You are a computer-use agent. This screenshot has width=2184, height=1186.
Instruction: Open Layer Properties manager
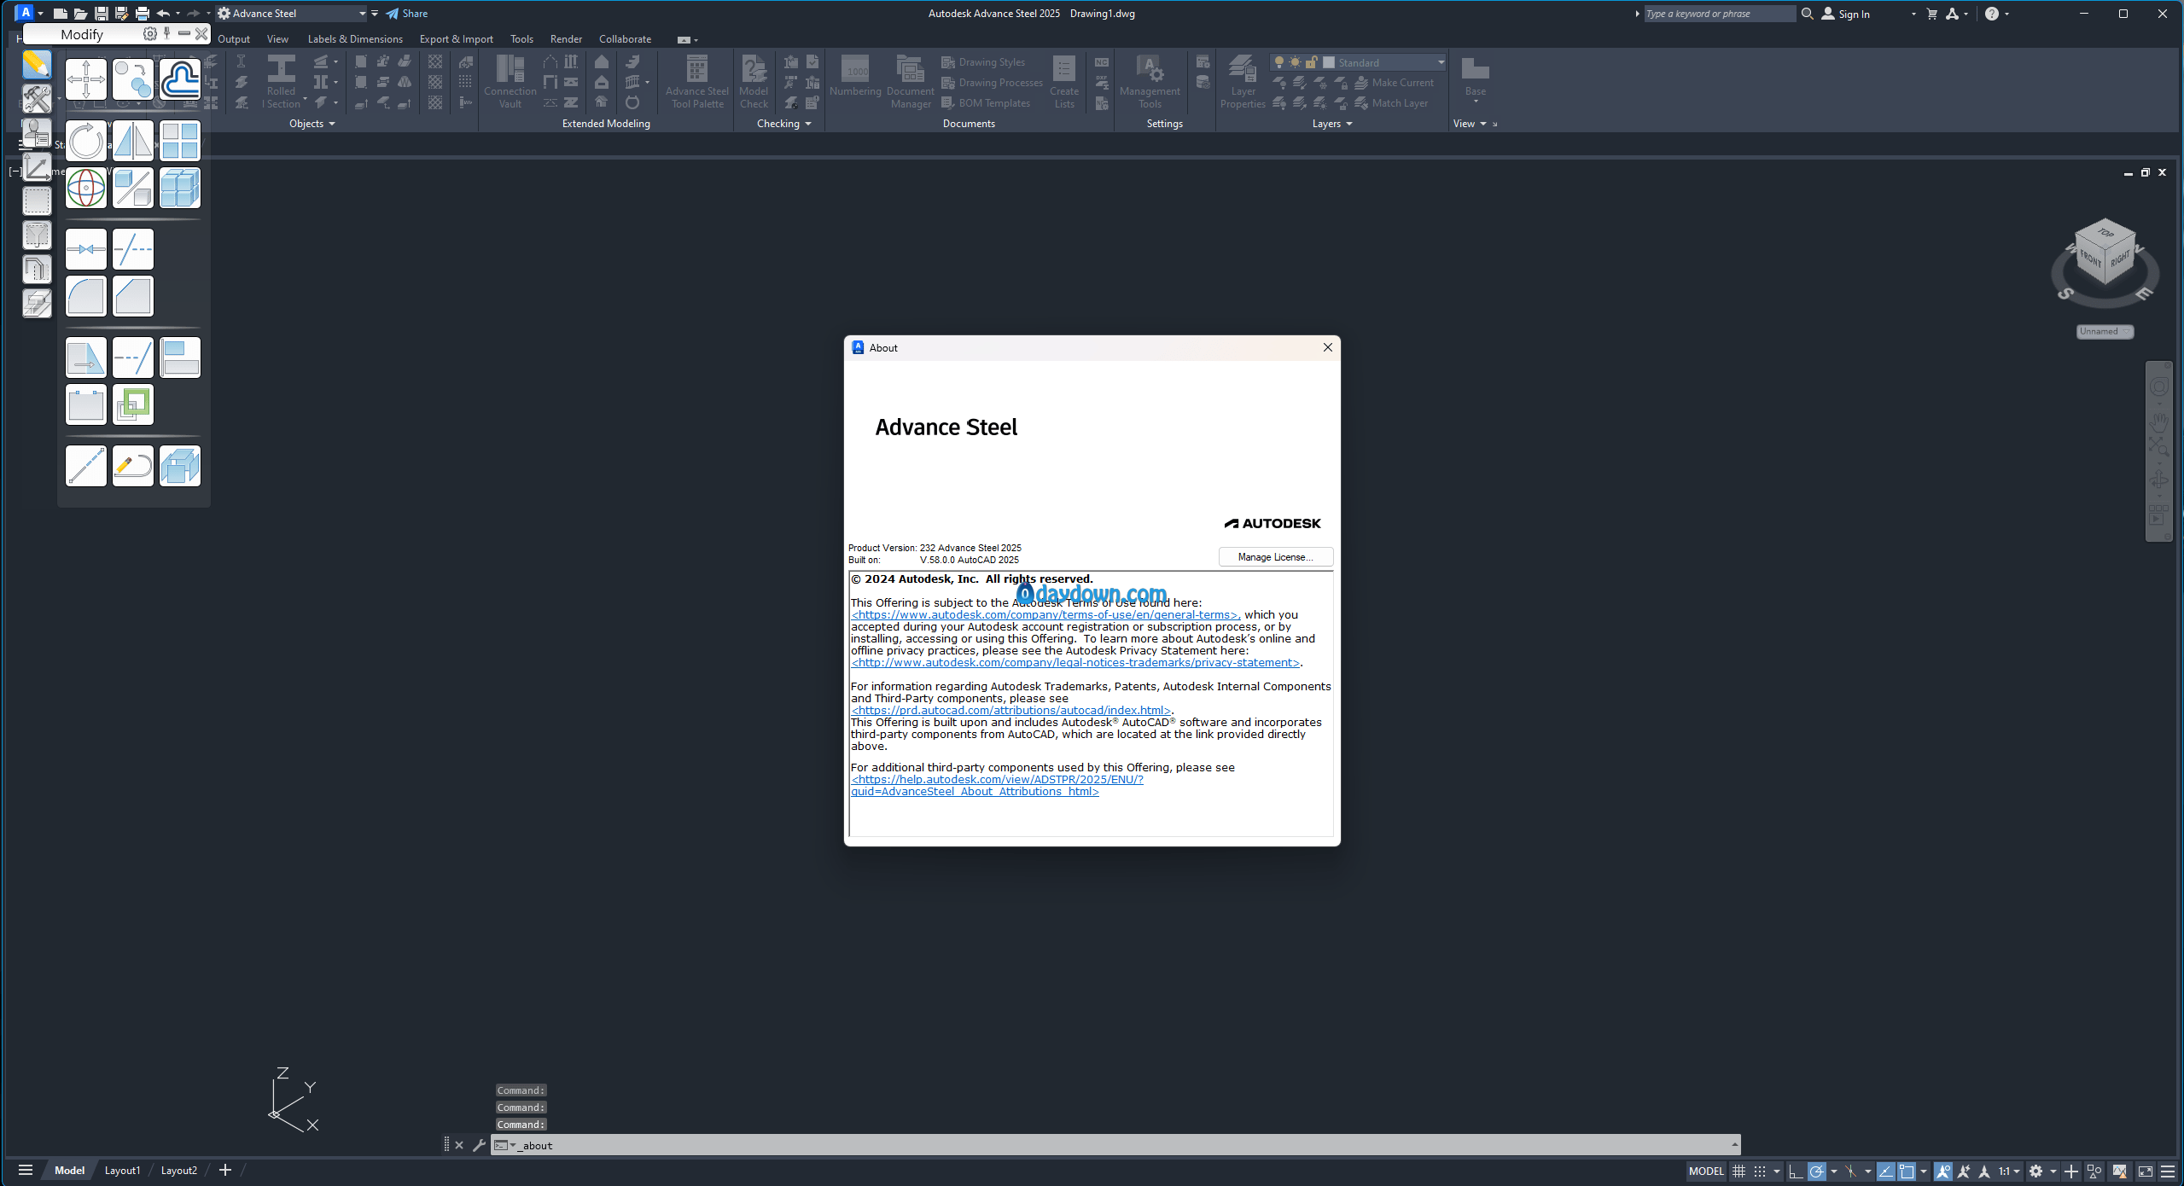click(x=1243, y=82)
